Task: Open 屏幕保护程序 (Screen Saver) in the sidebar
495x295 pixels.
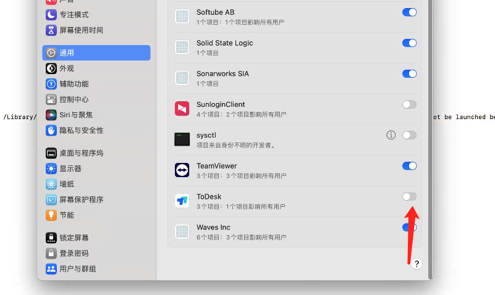Action: pos(96,199)
